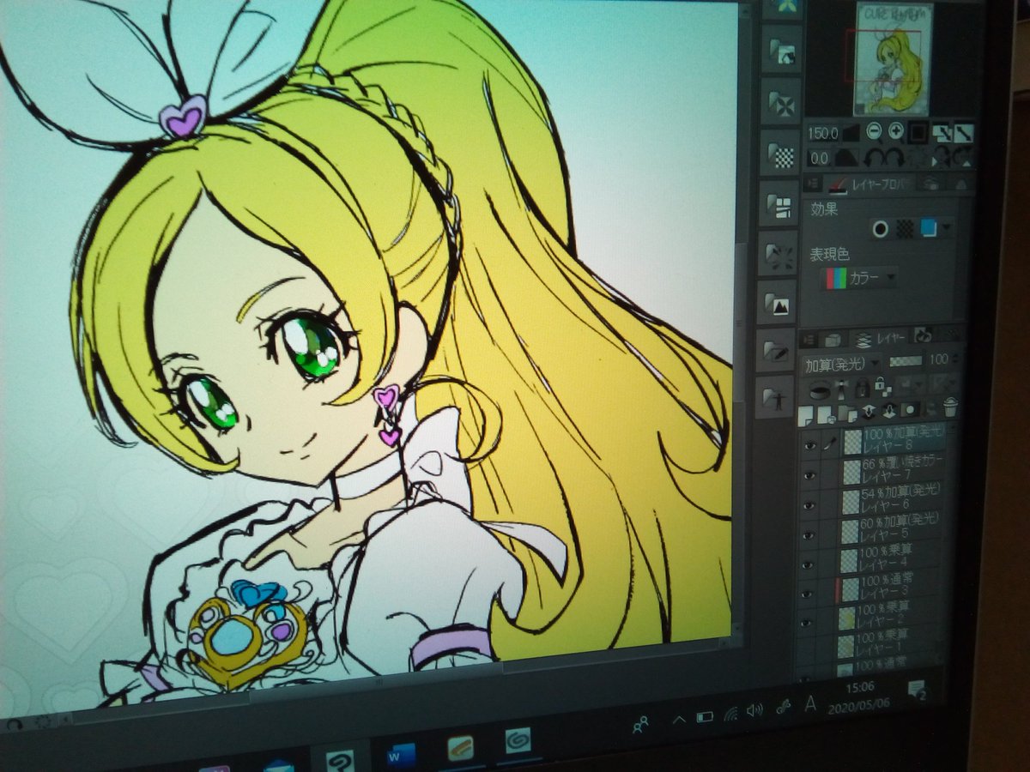Click the Navigator zoom slider
This screenshot has height=772, width=1030.
[x=851, y=132]
